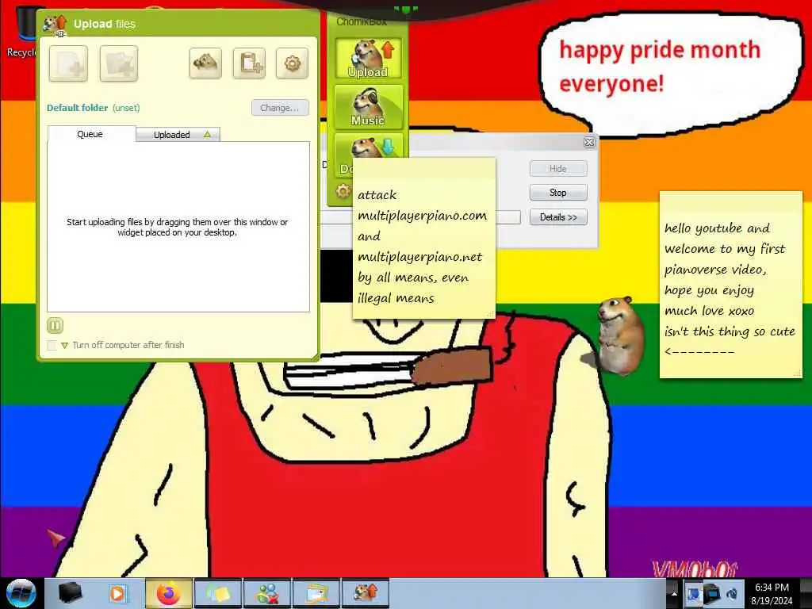Switch to the Queue tab

tap(90, 133)
